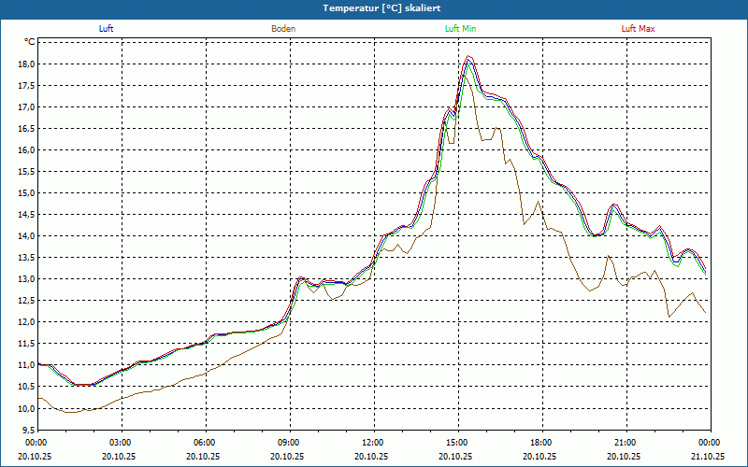
Task: Select the 18:00 time axis label
Action: [541, 443]
